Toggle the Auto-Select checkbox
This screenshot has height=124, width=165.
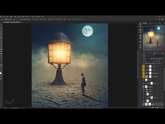(x=6, y=19)
